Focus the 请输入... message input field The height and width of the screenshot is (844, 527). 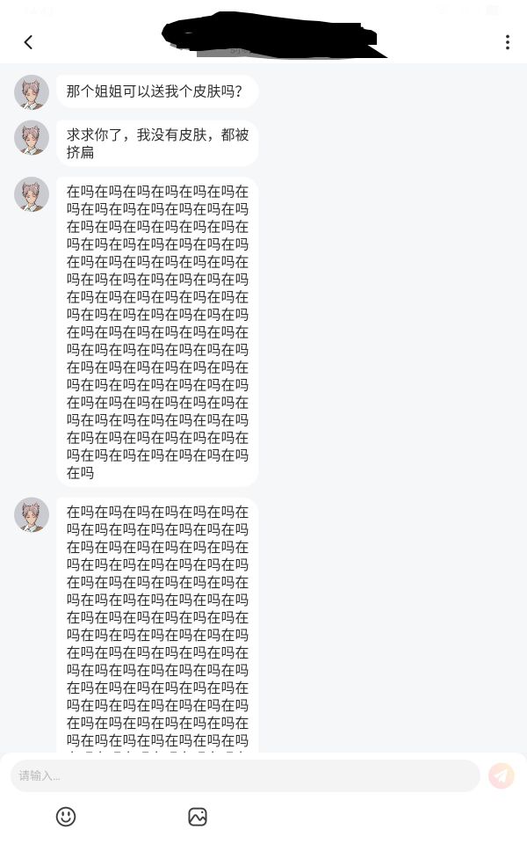[x=245, y=775]
